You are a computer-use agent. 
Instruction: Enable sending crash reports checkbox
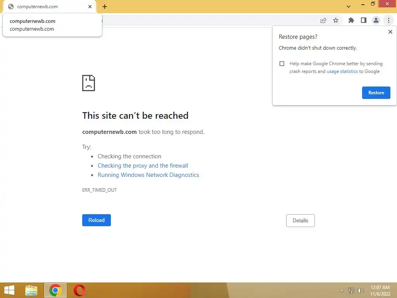[282, 64]
